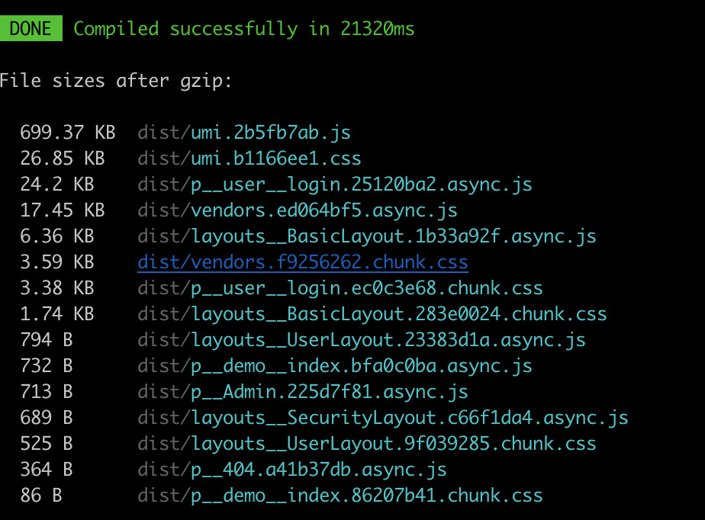Image resolution: width=705 pixels, height=520 pixels.
Task: Open layouts__BasicLayout.283e0024.chunk.css file path
Action: point(372,314)
